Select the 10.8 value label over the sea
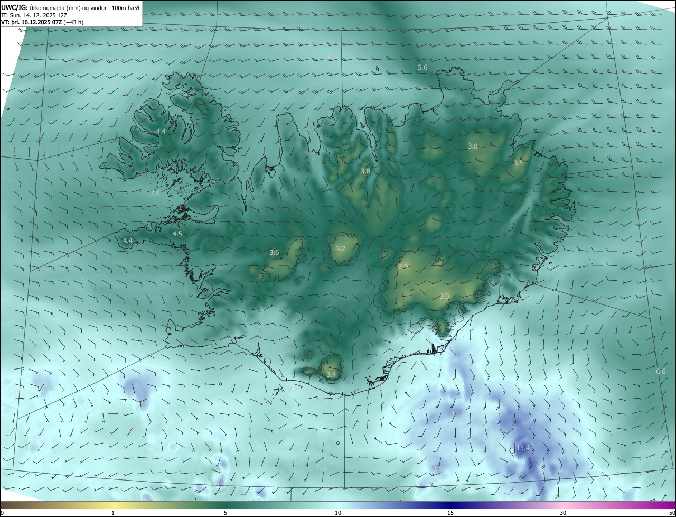Viewport: 676px width, 517px height. click(32, 448)
